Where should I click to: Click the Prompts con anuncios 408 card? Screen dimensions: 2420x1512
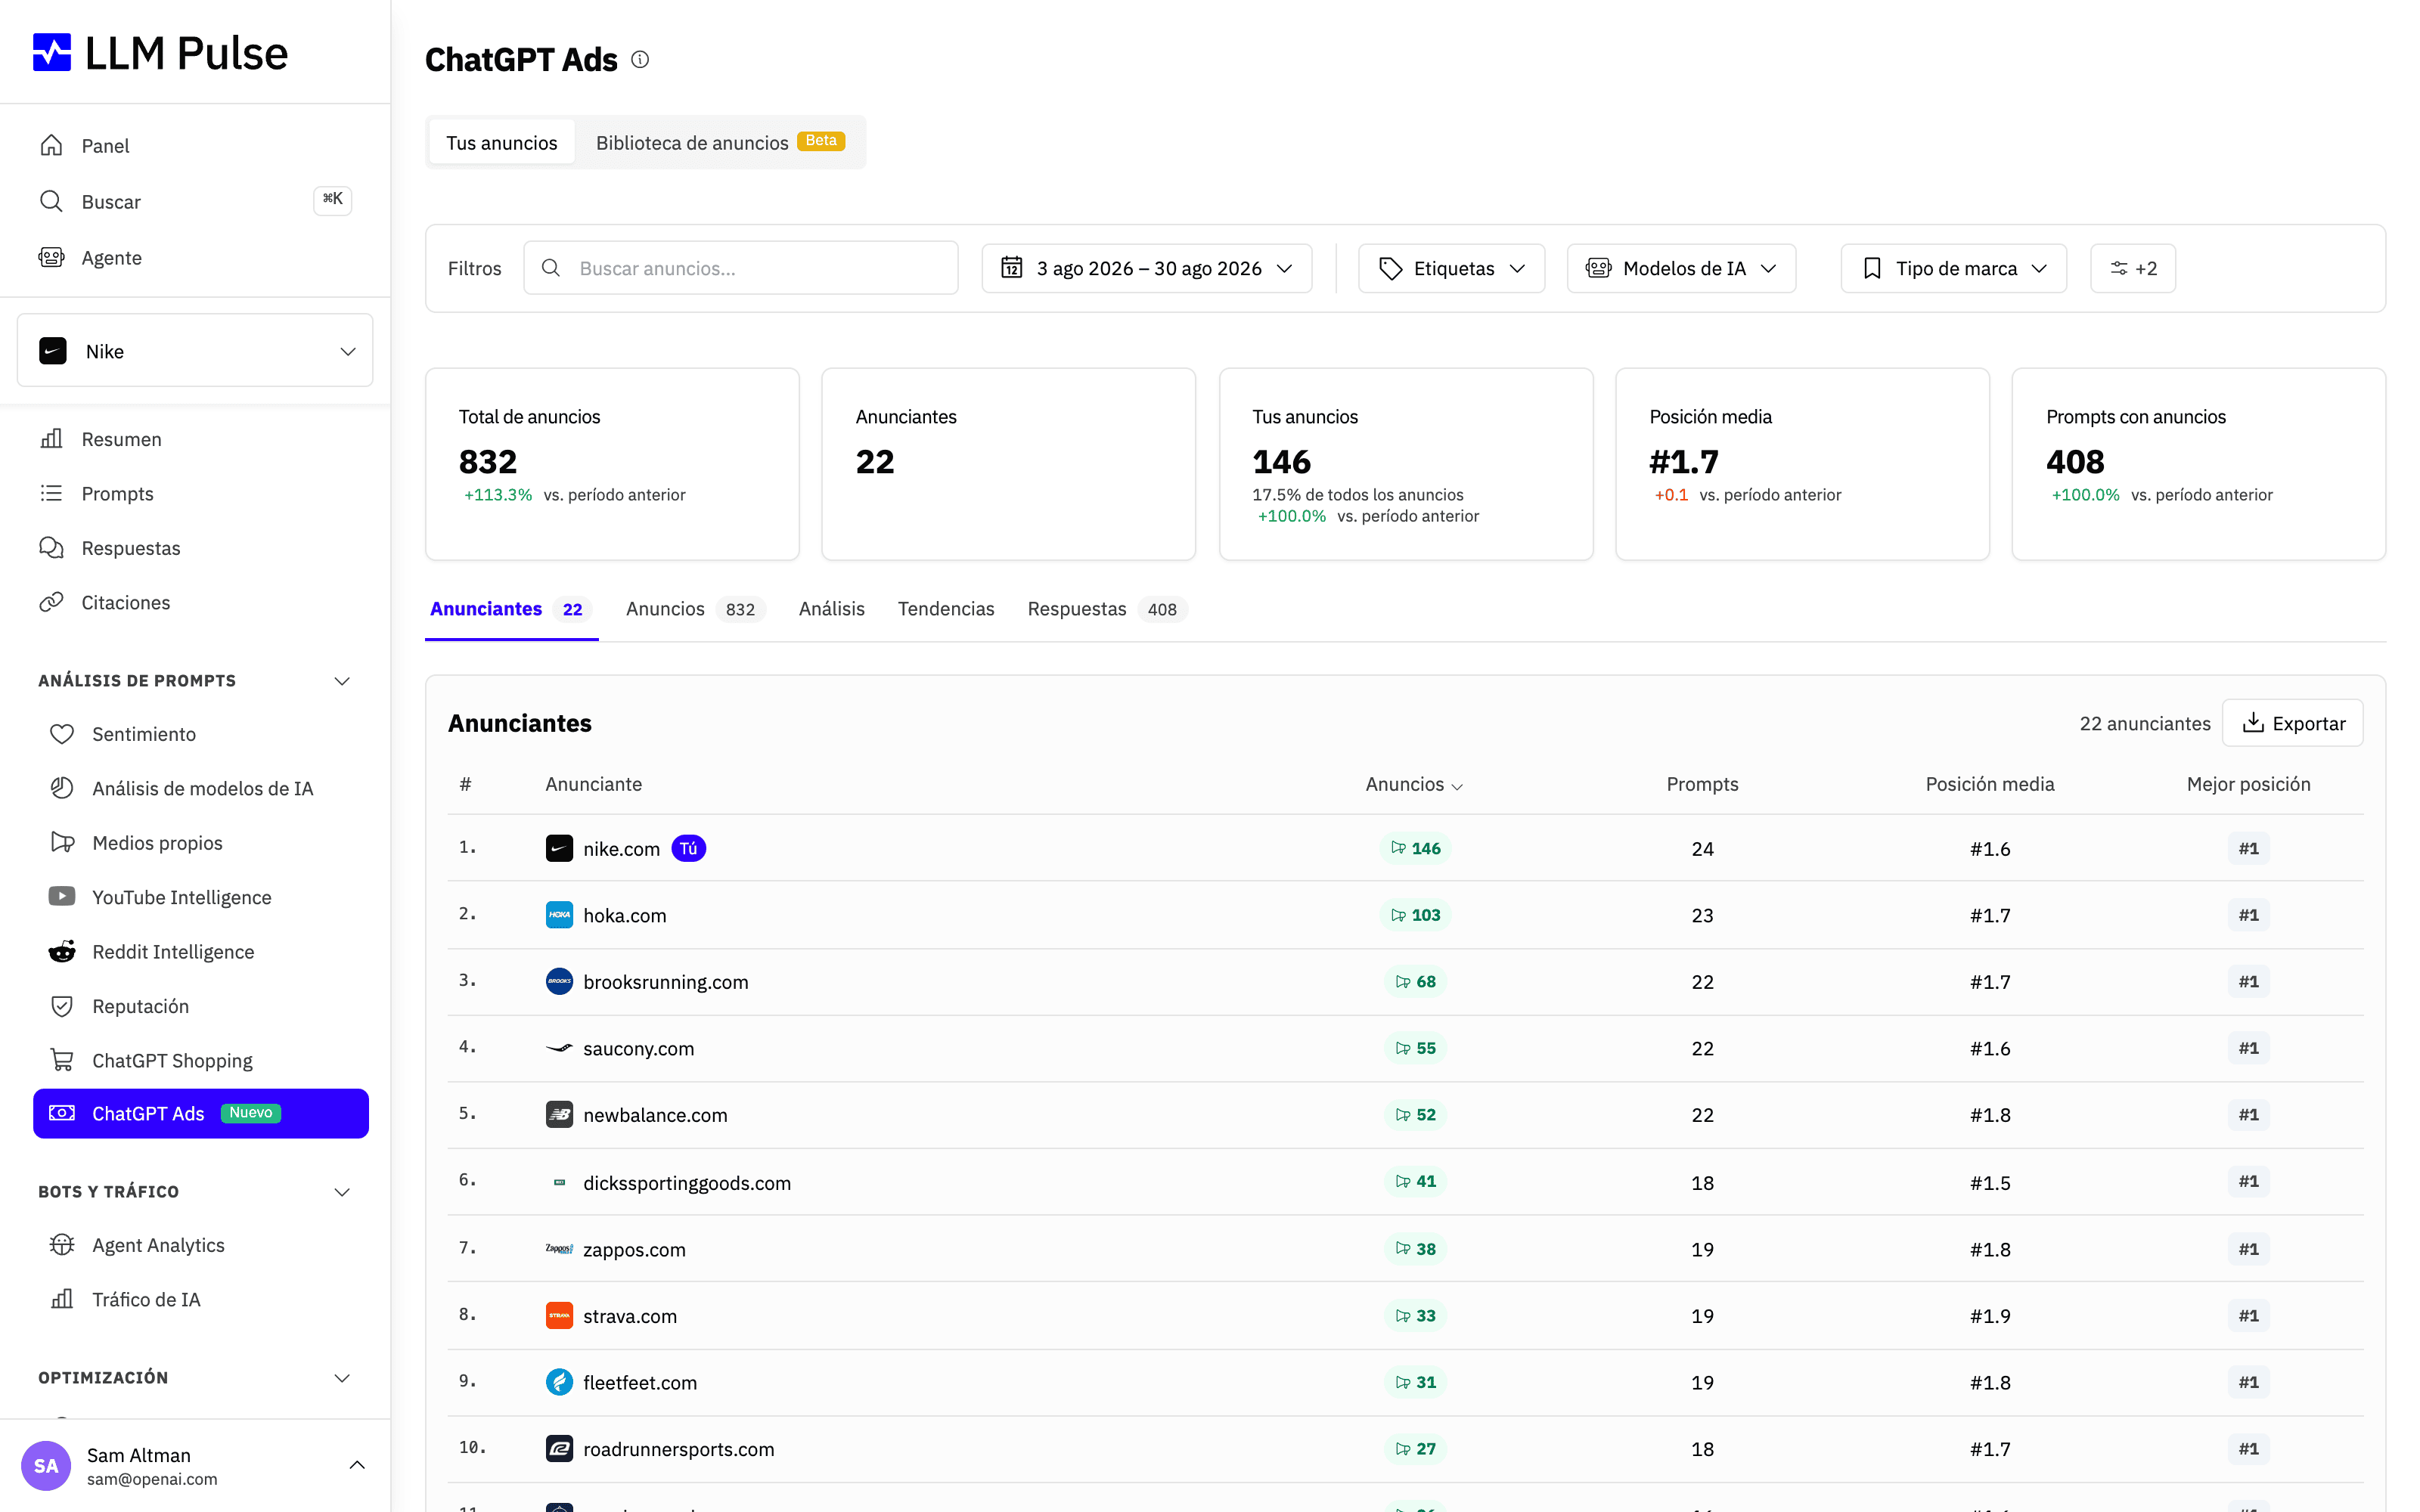(2198, 464)
